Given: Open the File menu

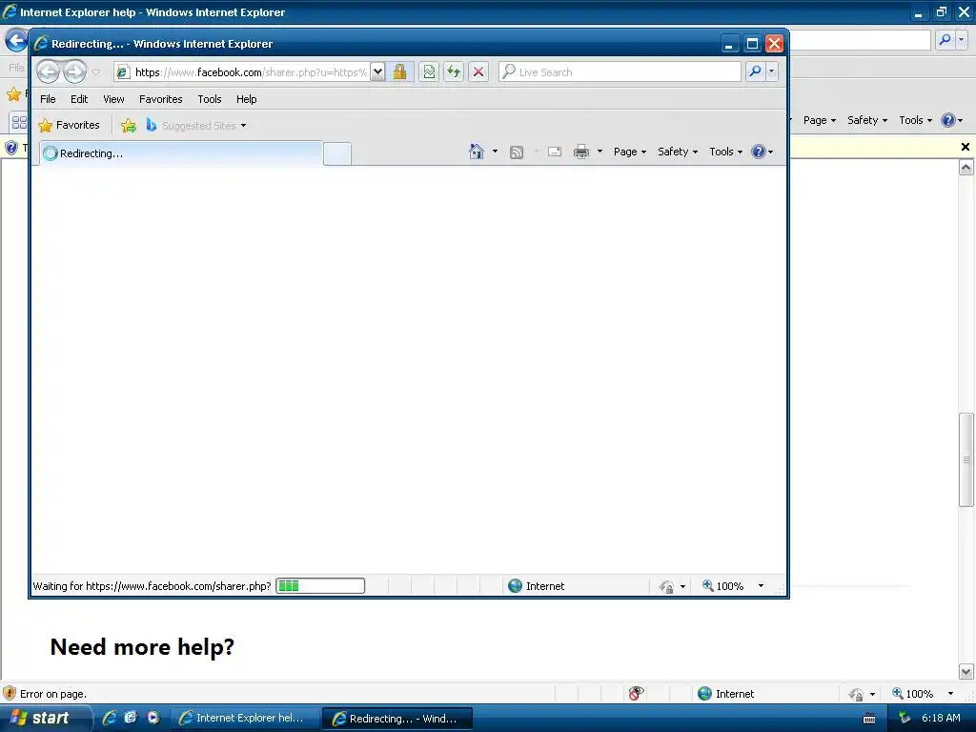Looking at the screenshot, I should pyautogui.click(x=48, y=99).
